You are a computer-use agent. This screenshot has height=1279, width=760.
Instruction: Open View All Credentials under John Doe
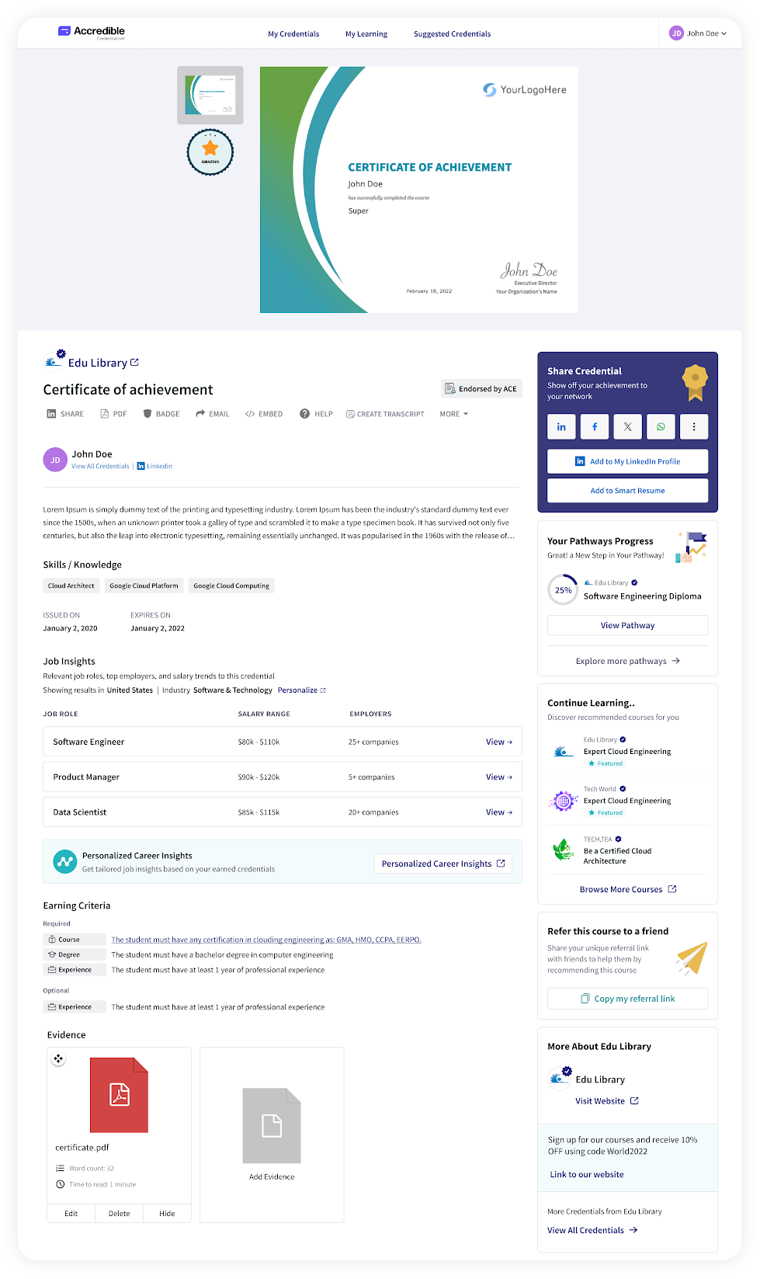100,467
